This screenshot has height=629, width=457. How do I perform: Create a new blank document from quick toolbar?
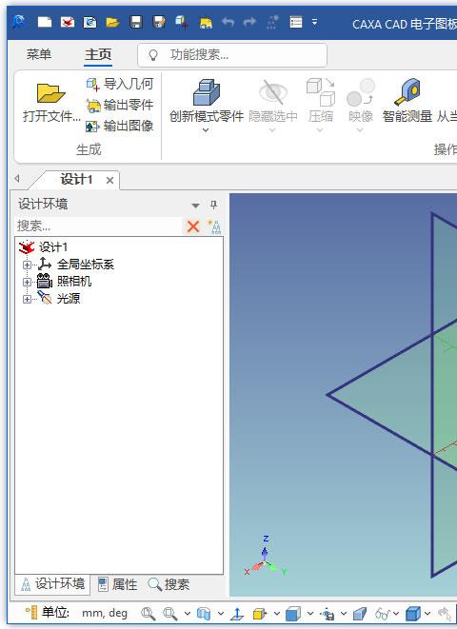(x=45, y=22)
